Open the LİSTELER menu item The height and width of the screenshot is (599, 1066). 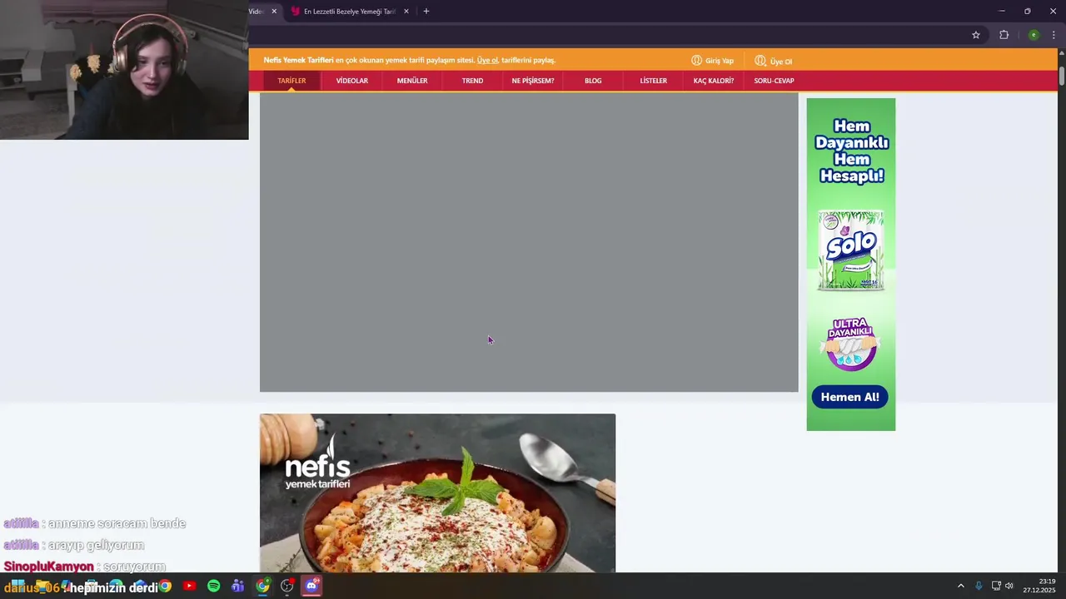coord(653,81)
